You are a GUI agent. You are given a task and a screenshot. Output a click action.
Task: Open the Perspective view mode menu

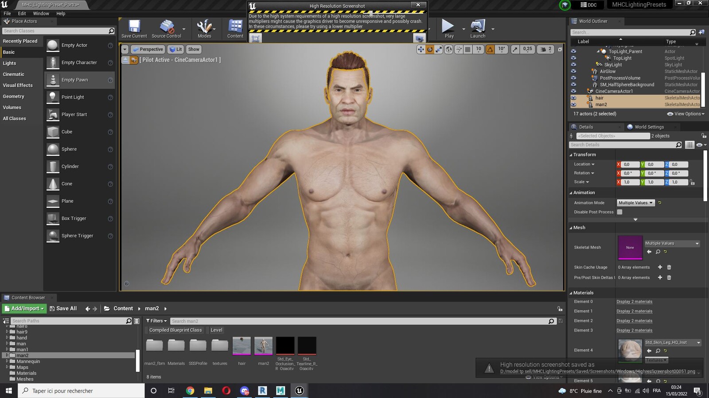148,50
